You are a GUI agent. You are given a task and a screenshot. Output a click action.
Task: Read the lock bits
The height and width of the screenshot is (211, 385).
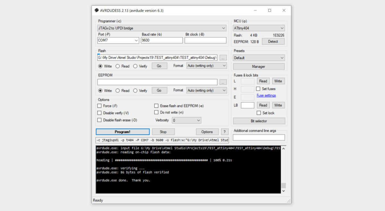pyautogui.click(x=263, y=105)
